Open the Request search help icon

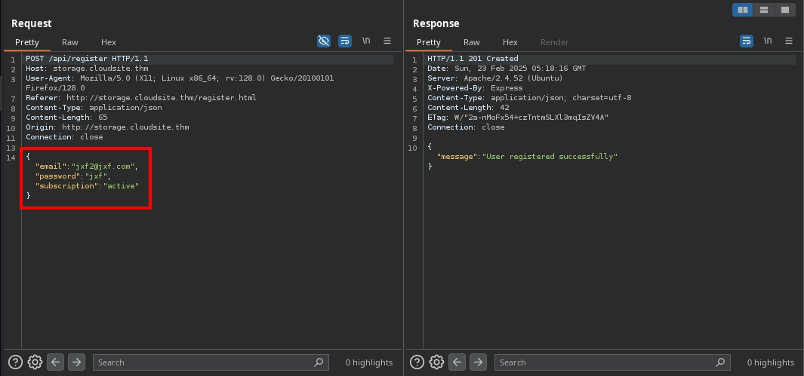click(15, 362)
